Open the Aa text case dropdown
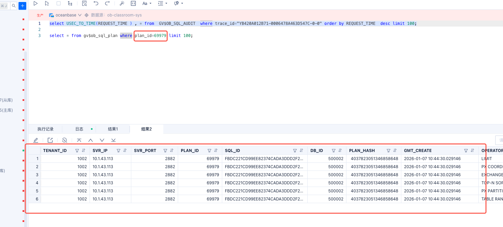Image resolution: width=503 pixels, height=227 pixels. [147, 3]
